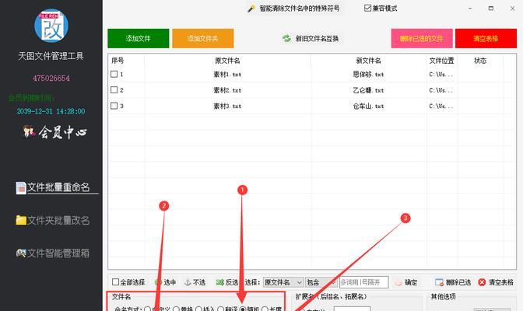Toggle the 全部选择 checkbox
Image resolution: width=523 pixels, height=311 pixels.
[115, 282]
